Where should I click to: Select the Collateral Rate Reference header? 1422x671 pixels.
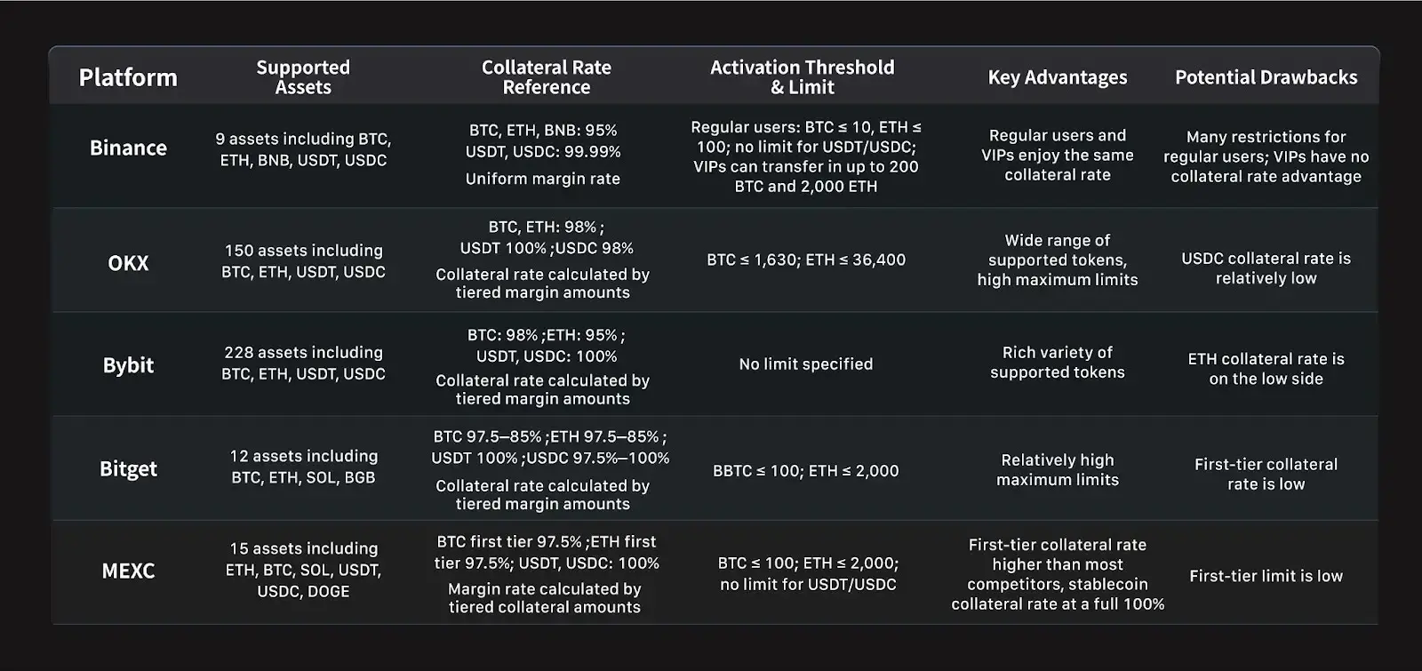[546, 77]
